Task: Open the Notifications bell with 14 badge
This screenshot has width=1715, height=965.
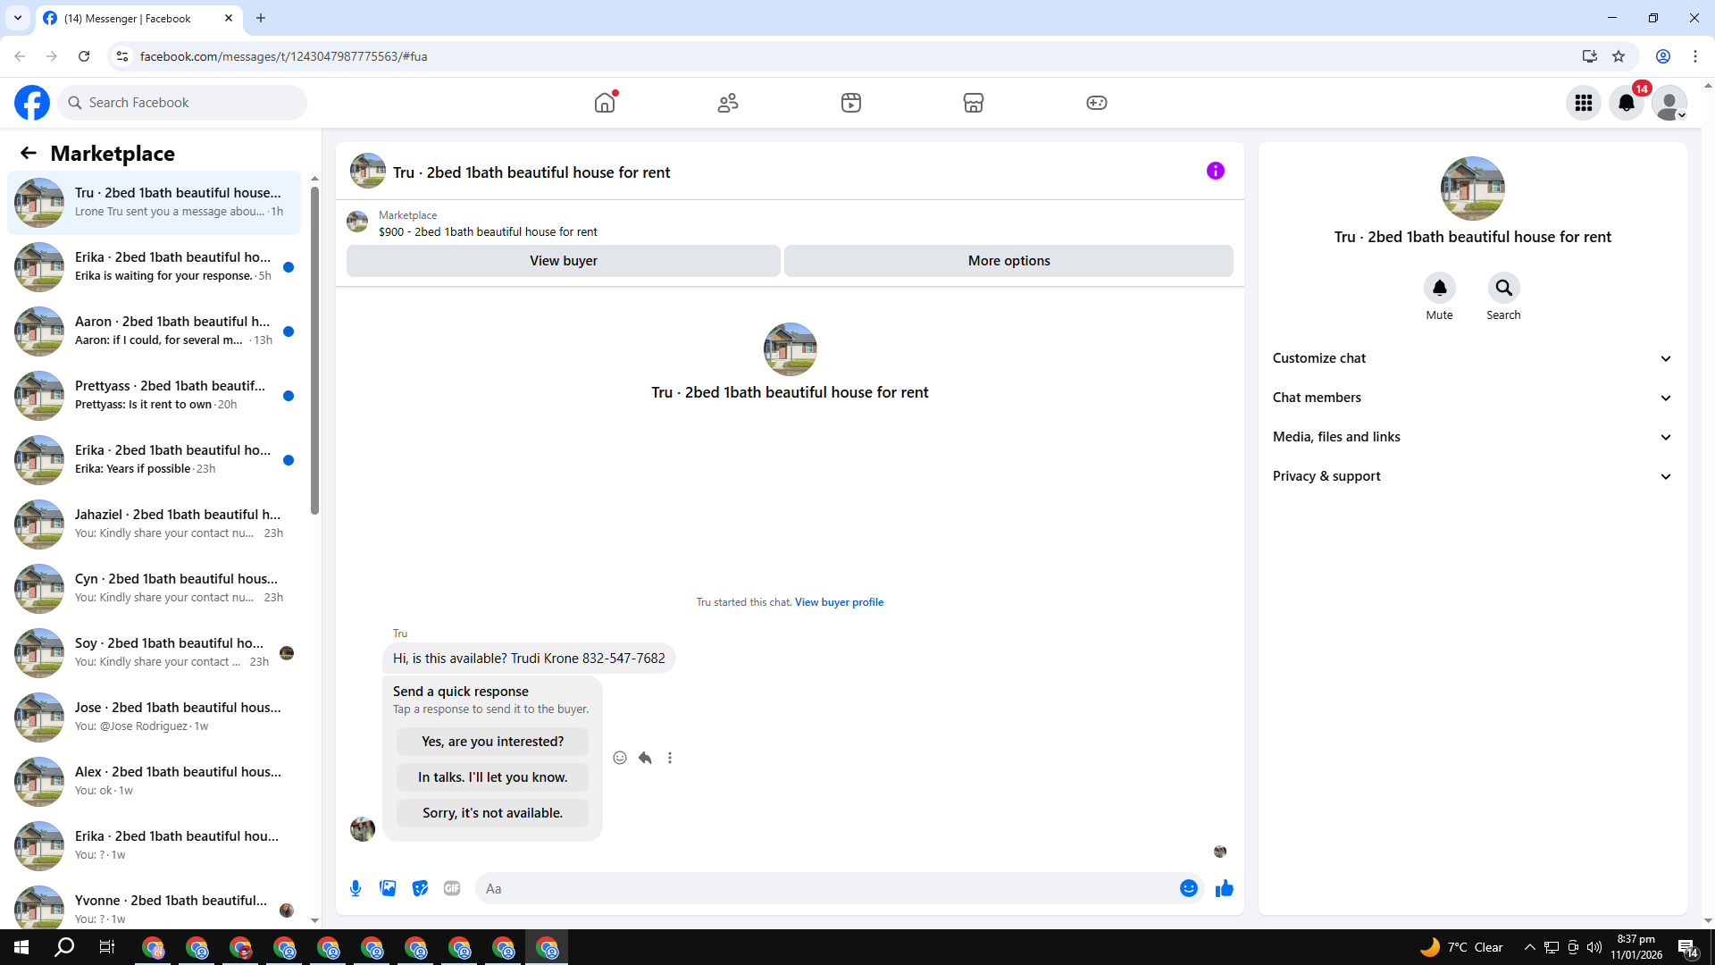Action: tap(1627, 103)
